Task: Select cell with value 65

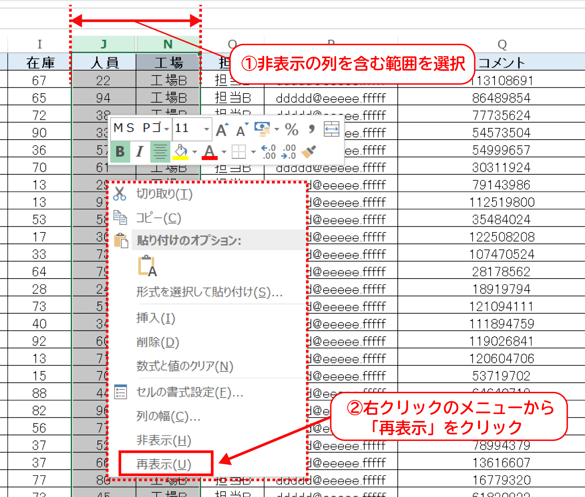Action: [x=40, y=98]
